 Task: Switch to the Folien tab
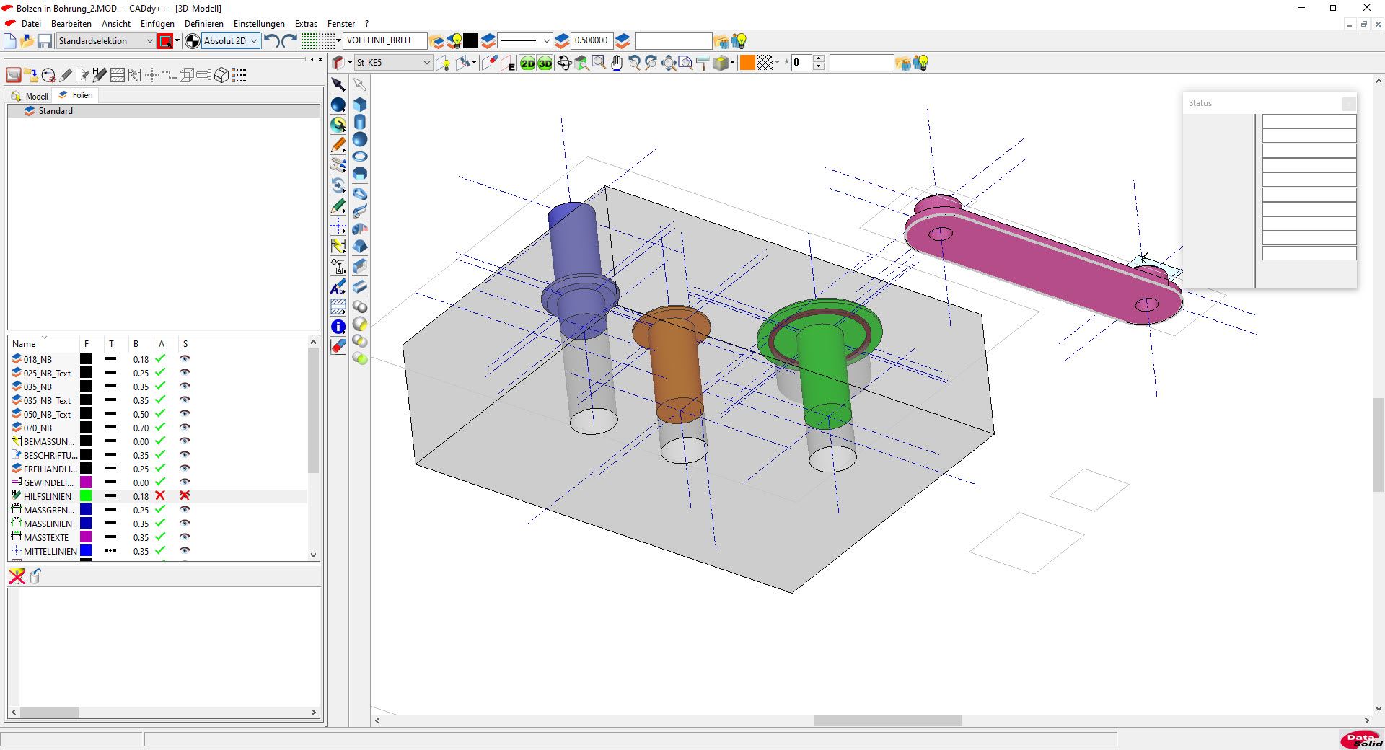coord(76,95)
